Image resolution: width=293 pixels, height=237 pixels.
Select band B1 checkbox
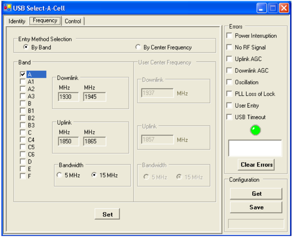(23, 111)
